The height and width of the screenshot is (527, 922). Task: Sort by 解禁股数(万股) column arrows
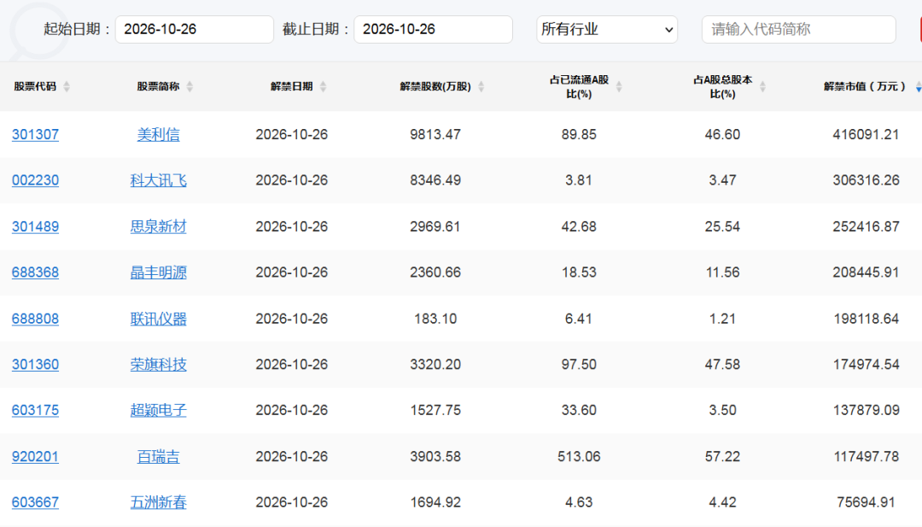click(x=481, y=86)
